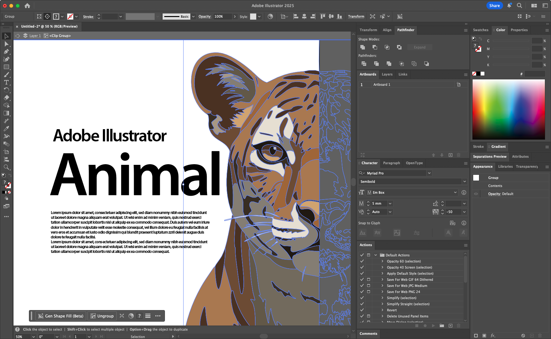Click Gen Shape Fill (Beta) button
Image resolution: width=551 pixels, height=339 pixels.
click(x=61, y=316)
